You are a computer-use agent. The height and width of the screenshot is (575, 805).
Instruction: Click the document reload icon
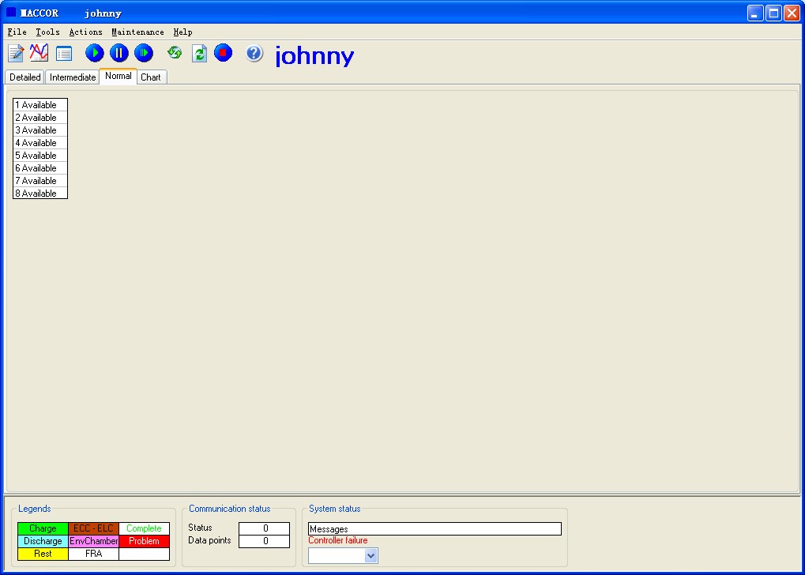[x=200, y=54]
